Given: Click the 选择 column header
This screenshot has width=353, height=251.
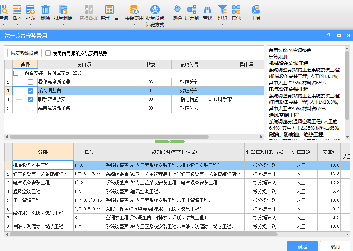Looking at the screenshot, I should point(25,65).
